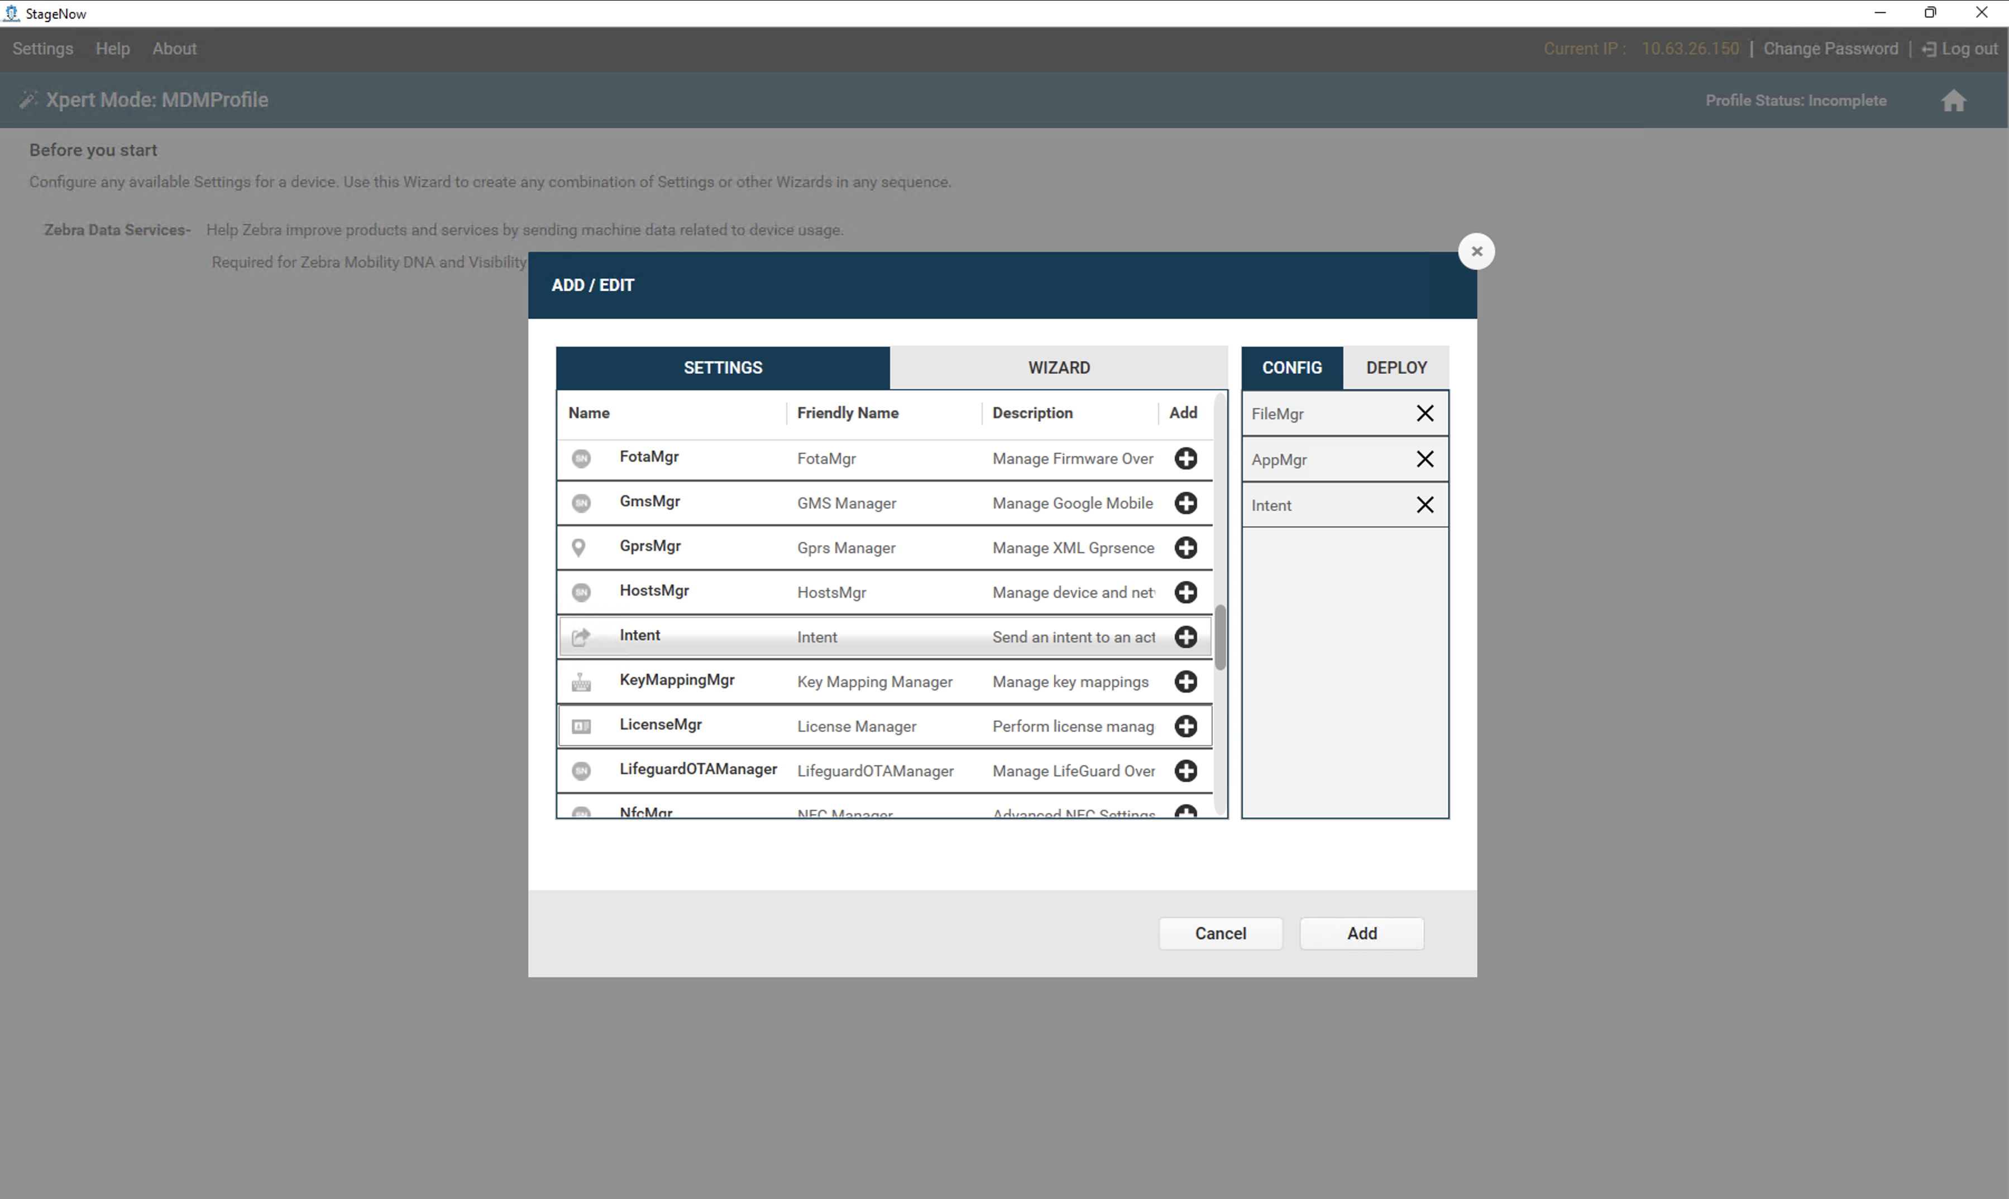
Task: Click the settings list scrollbar thumb
Action: point(1219,637)
